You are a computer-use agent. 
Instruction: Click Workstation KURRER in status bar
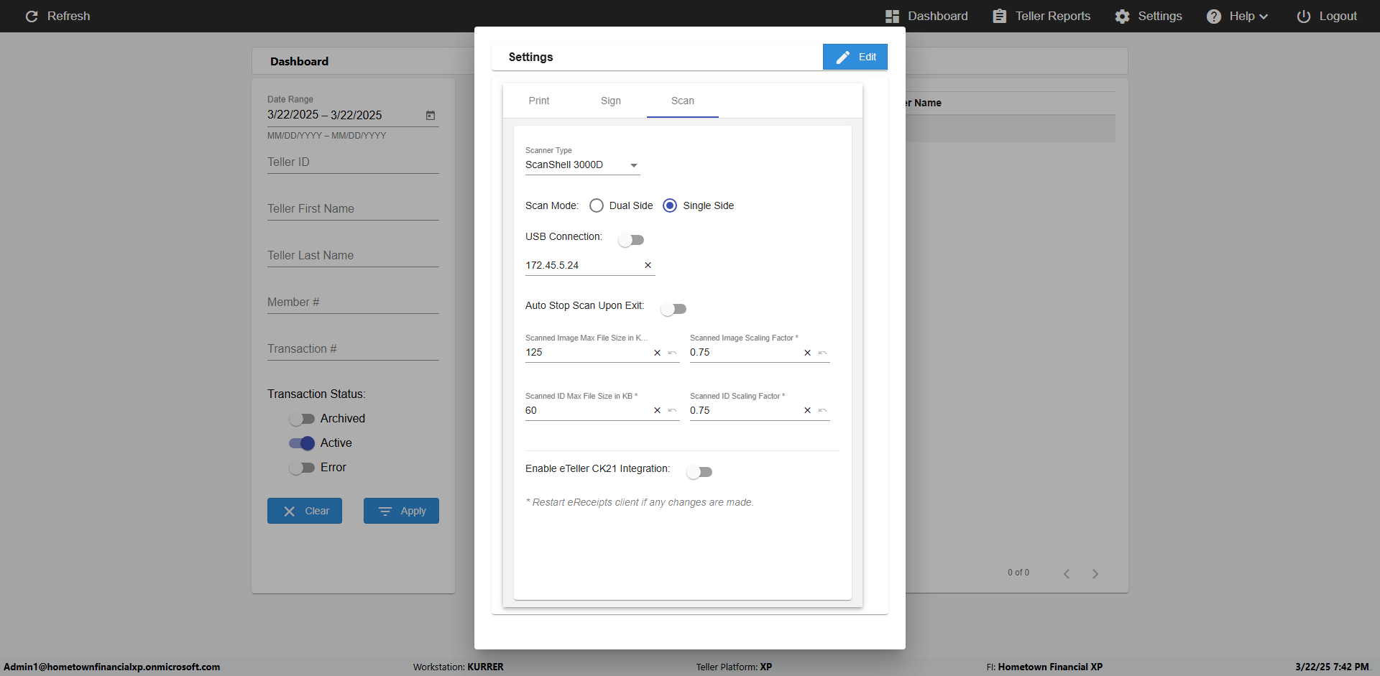coord(458,667)
